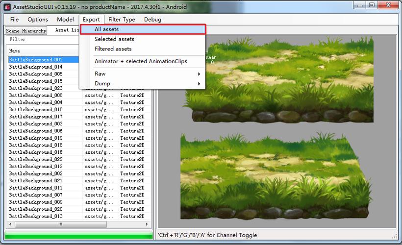402x245 pixels.
Task: Open the Options menu
Action: point(38,20)
